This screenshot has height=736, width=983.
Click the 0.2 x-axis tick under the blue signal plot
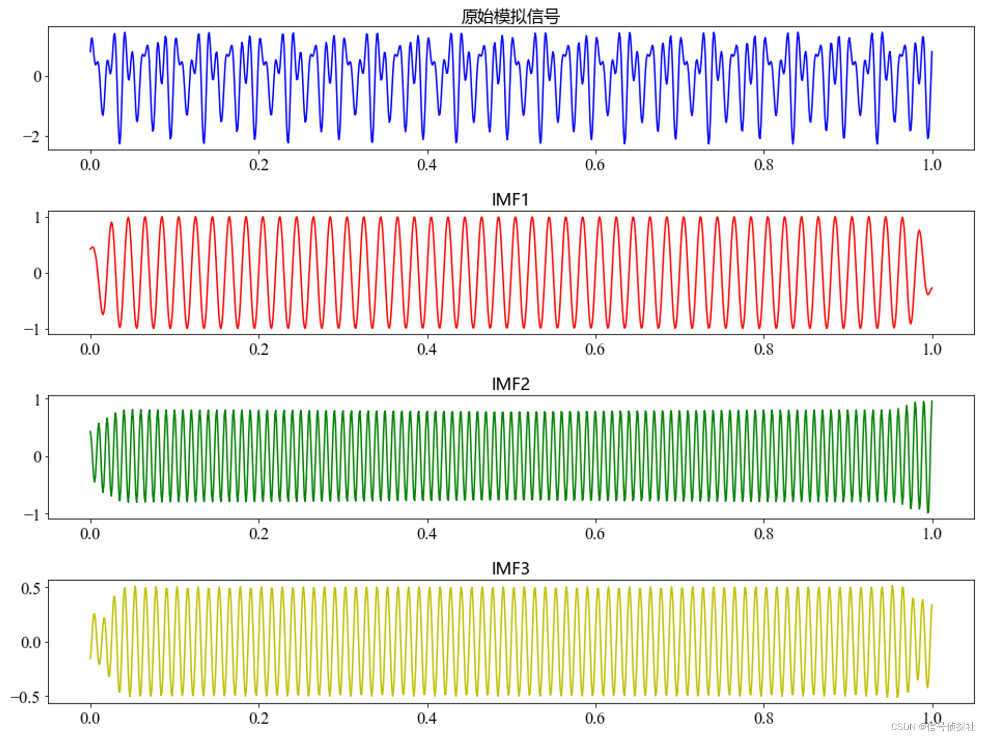[259, 165]
